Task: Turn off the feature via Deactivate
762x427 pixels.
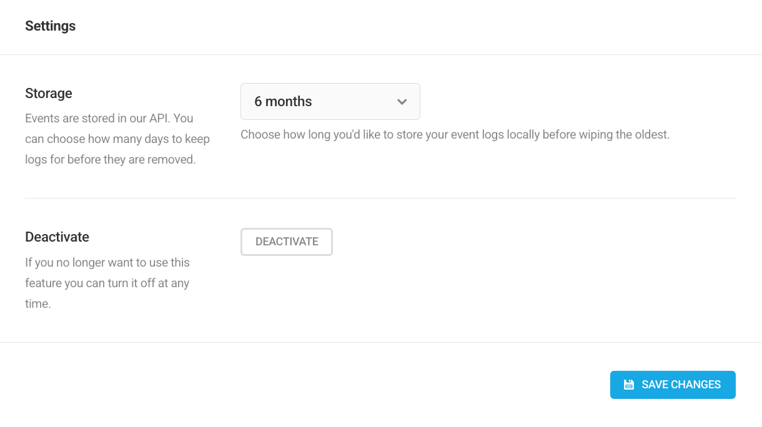Action: [x=286, y=242]
